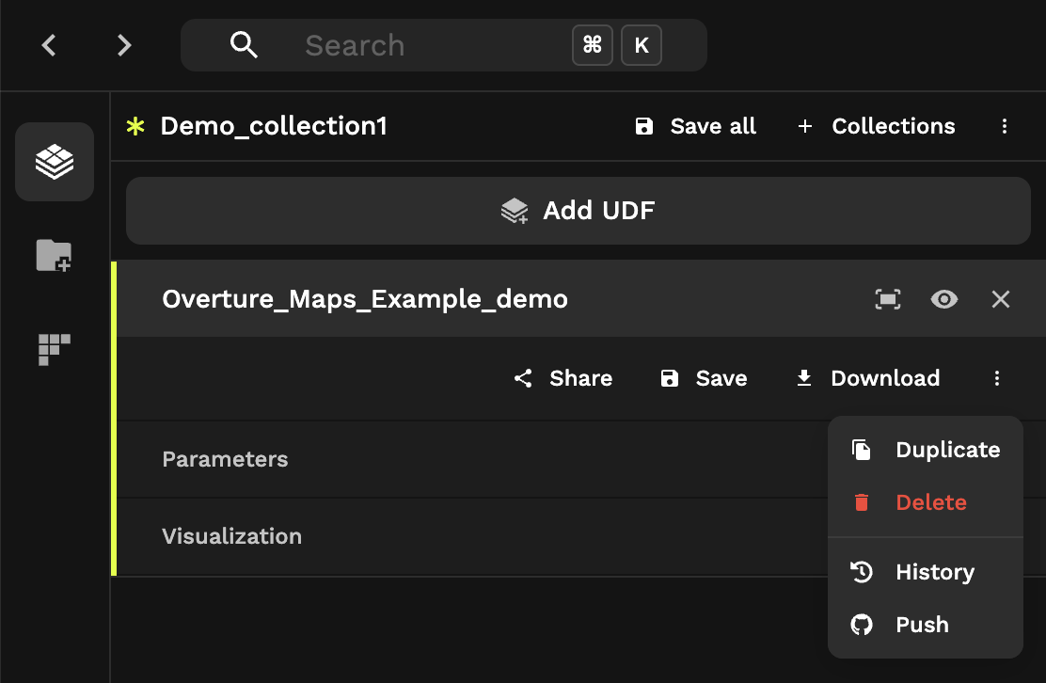This screenshot has height=683, width=1046.
Task: Toggle the UDF three-dot menu beside Download
Action: pyautogui.click(x=997, y=378)
